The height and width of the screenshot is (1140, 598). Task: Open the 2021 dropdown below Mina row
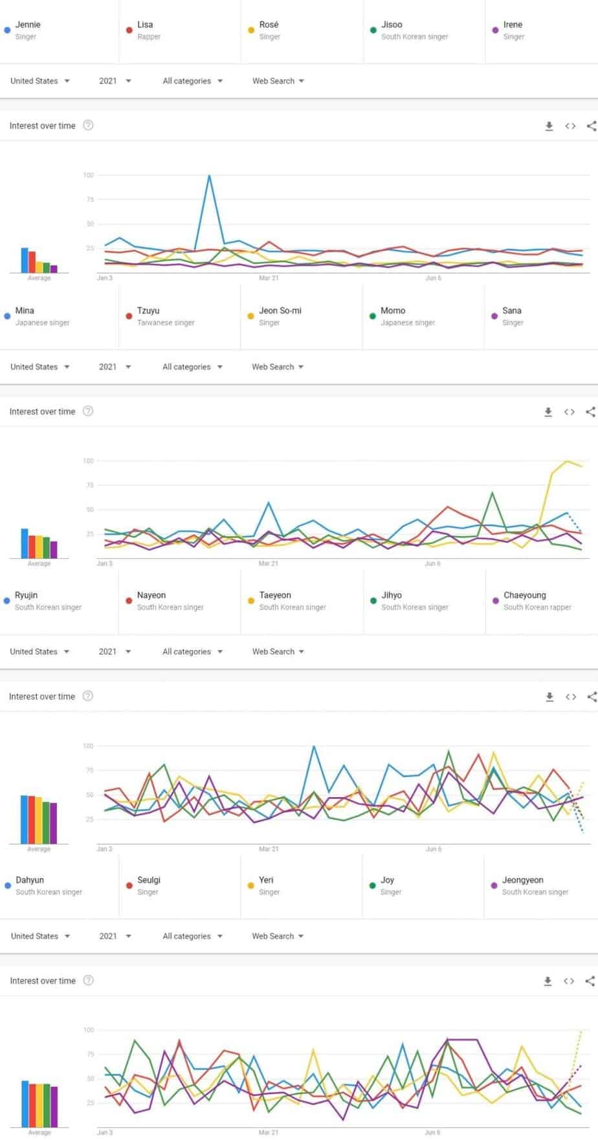click(115, 367)
